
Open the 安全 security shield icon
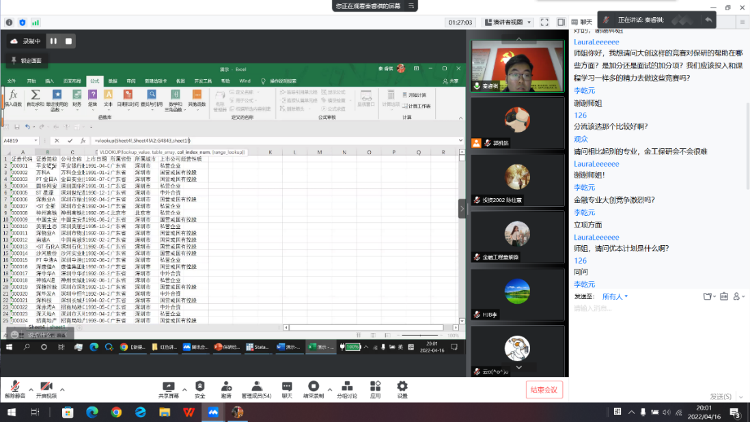[x=199, y=388]
